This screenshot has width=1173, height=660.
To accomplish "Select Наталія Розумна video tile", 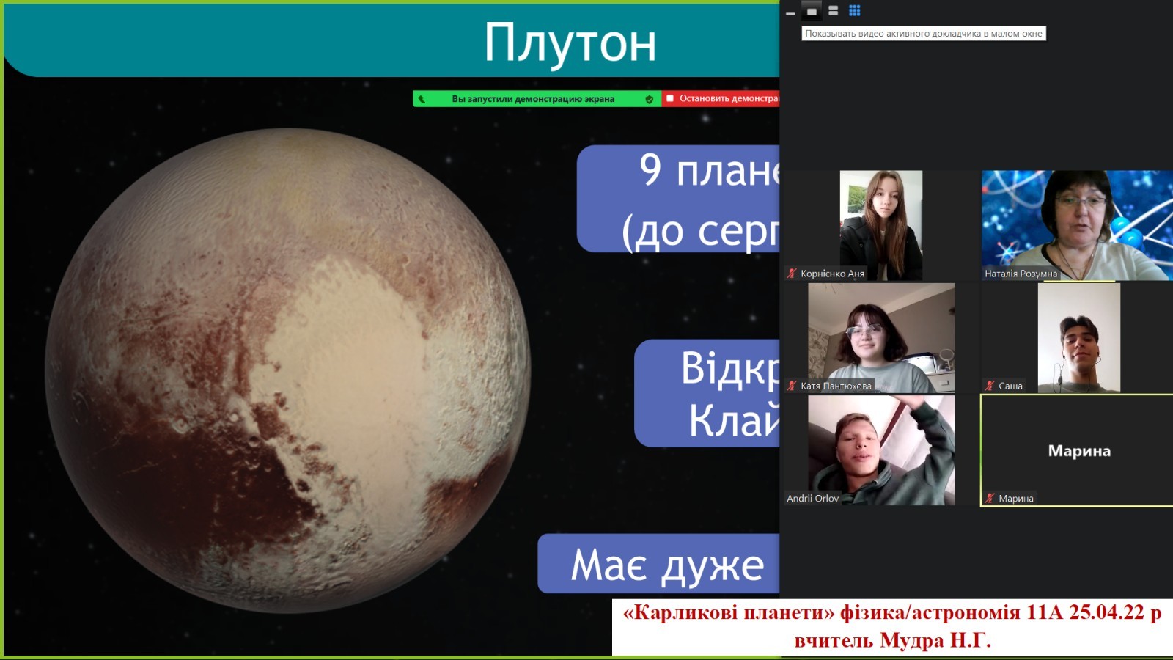I will coord(1076,224).
